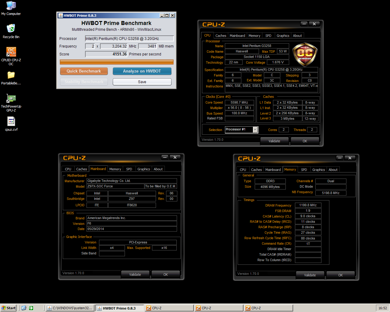Click the last CPU-Z taskbar button
Image resolution: width=390 pixels, height=312 pixels.
coord(268,308)
